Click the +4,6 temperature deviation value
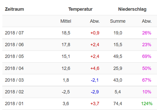Image resolution: width=157 pixels, height=110 pixels. tap(95, 68)
